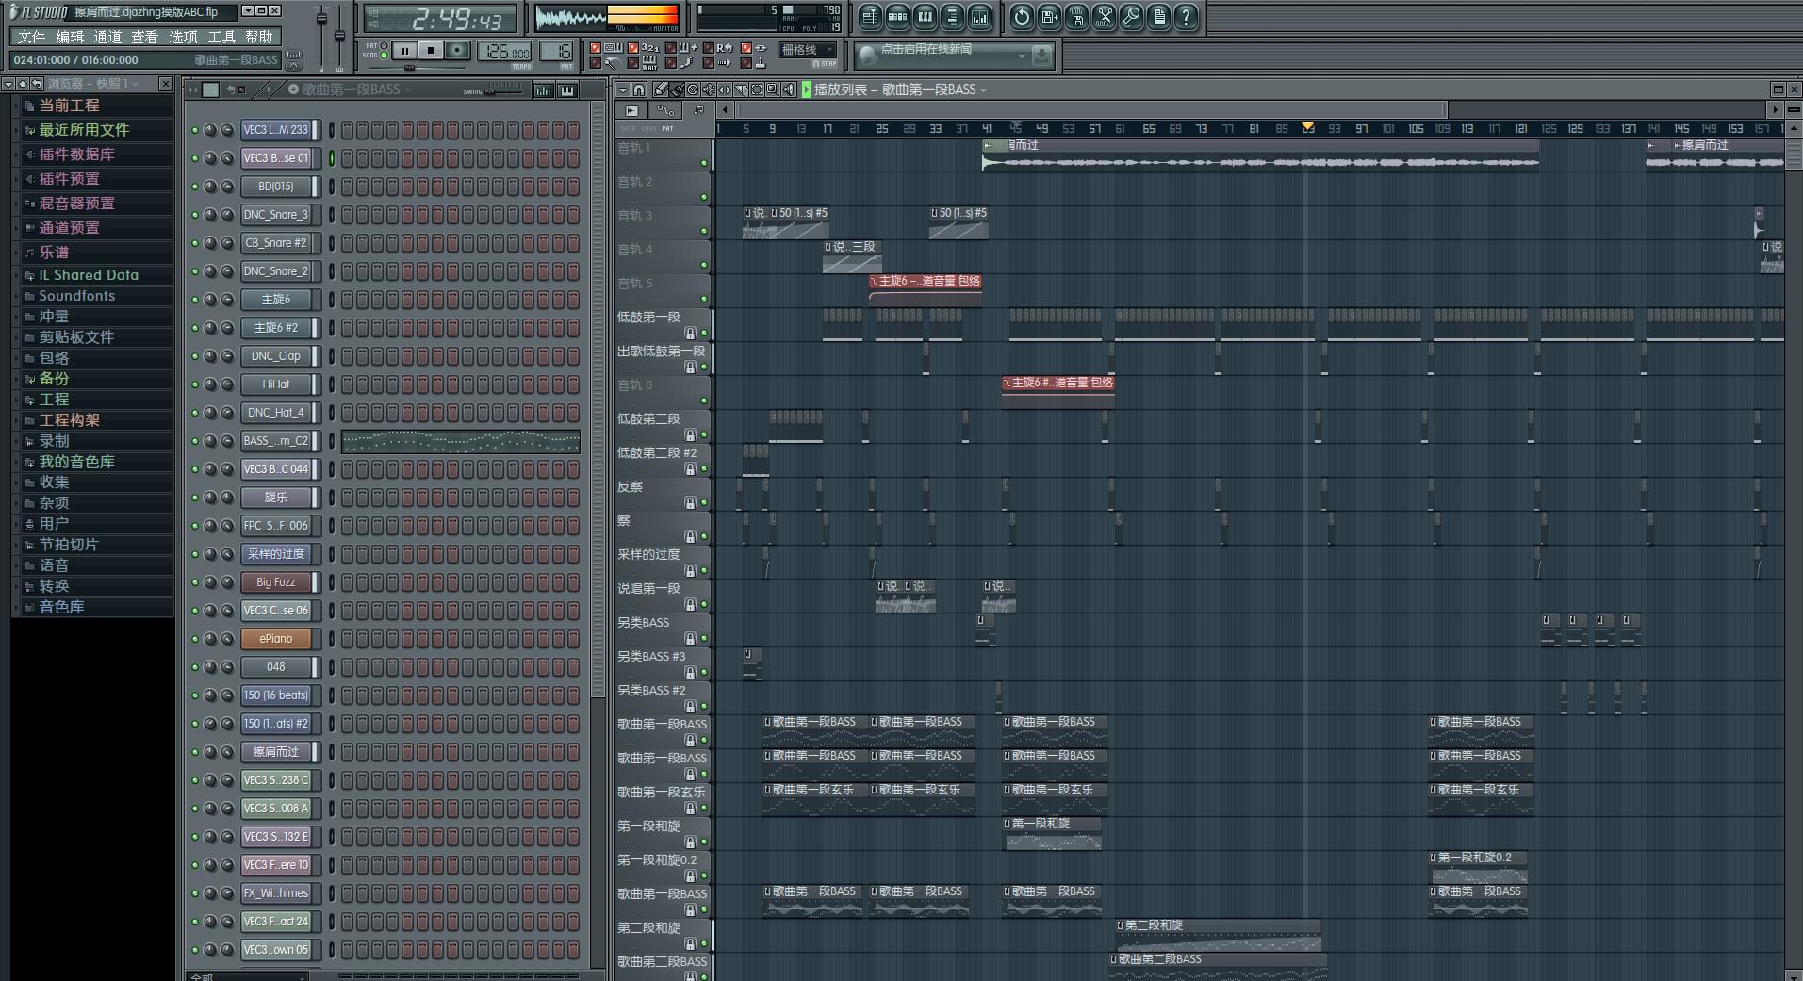Click the browser reread up-arrow icon

[x=22, y=84]
